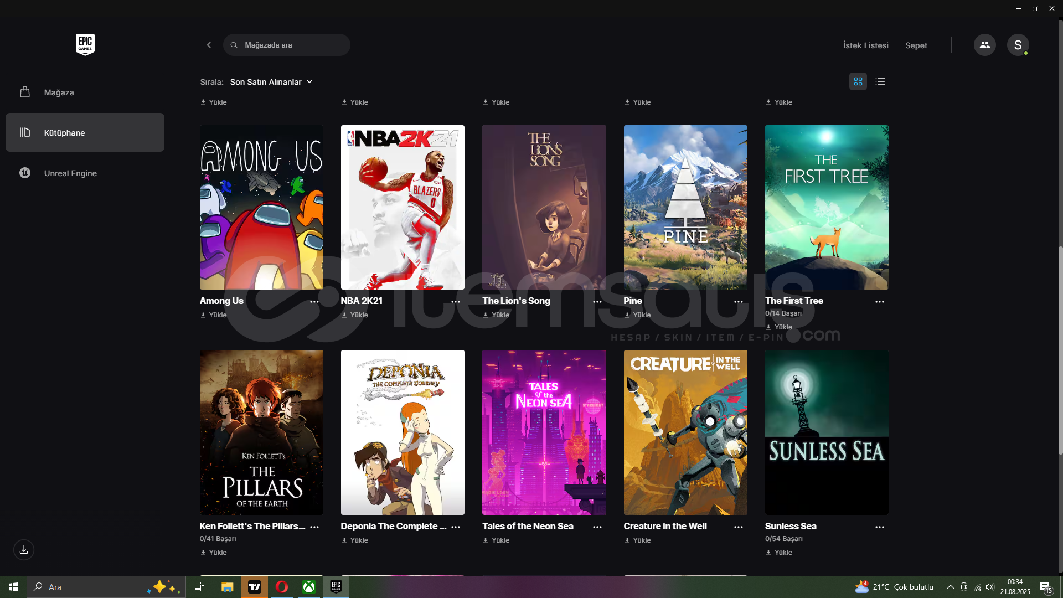Screen dimensions: 1063x598
Task: Click Yükle under Creature in the Well
Action: pyautogui.click(x=638, y=540)
